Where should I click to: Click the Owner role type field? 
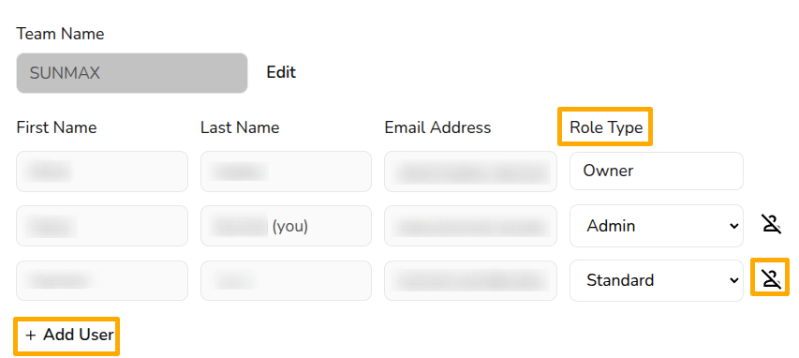point(657,171)
